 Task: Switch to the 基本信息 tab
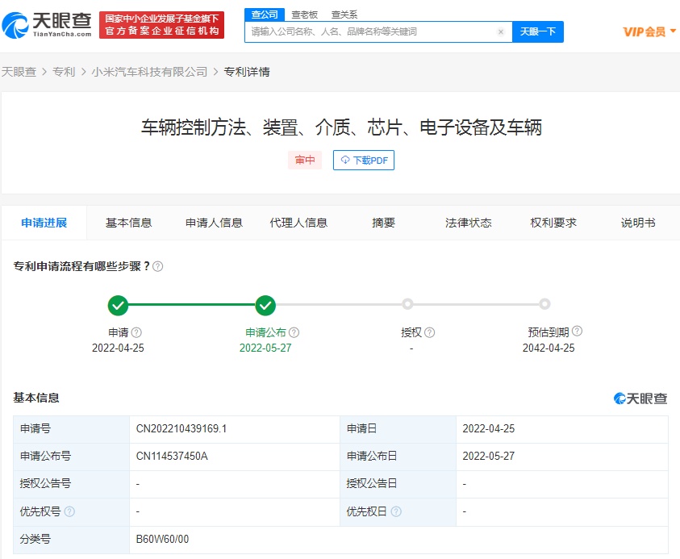[x=128, y=223]
